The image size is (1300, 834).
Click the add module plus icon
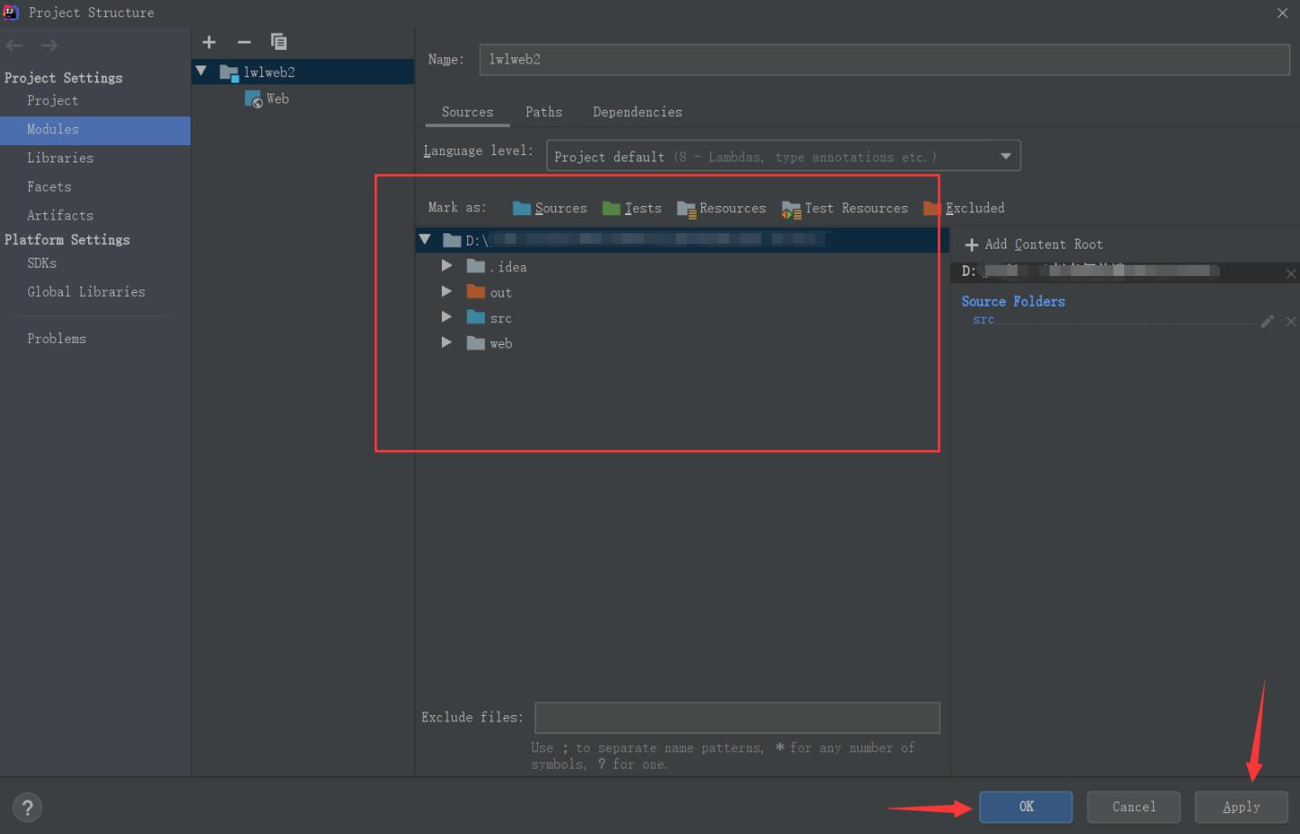tap(209, 42)
